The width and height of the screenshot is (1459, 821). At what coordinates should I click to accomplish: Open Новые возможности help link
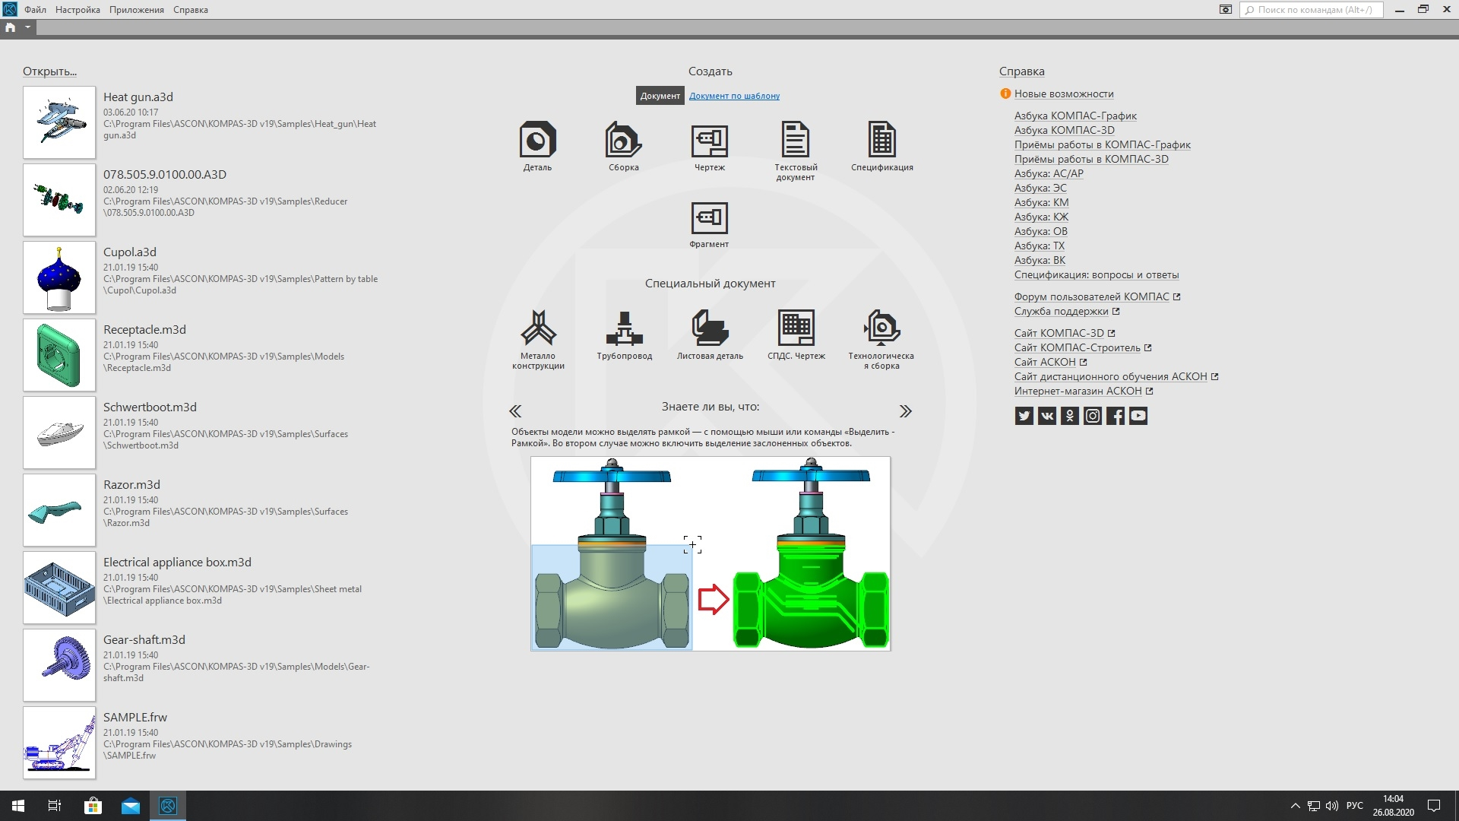(1064, 94)
